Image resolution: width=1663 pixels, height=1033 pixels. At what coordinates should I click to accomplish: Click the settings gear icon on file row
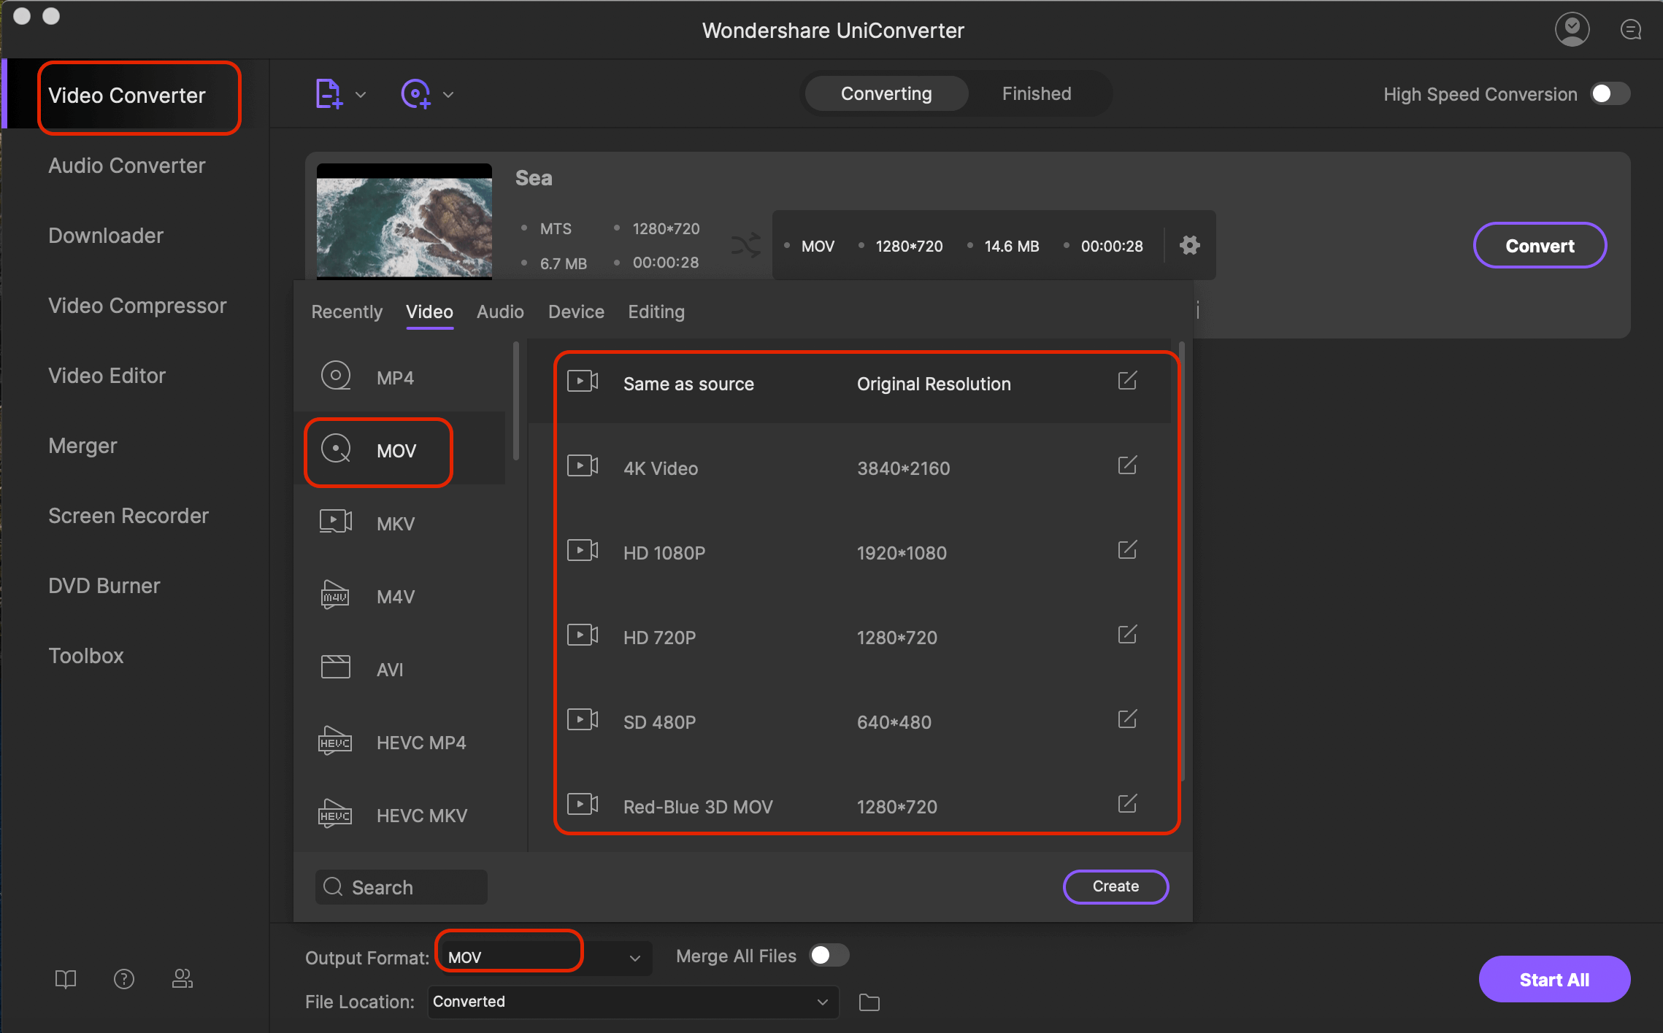[x=1188, y=245]
